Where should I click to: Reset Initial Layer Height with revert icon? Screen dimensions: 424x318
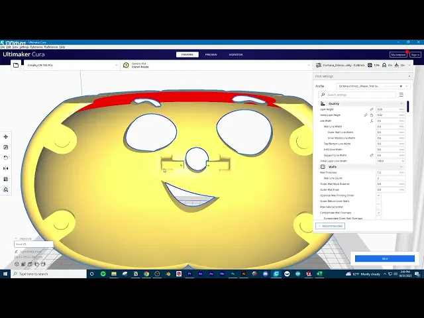click(372, 115)
